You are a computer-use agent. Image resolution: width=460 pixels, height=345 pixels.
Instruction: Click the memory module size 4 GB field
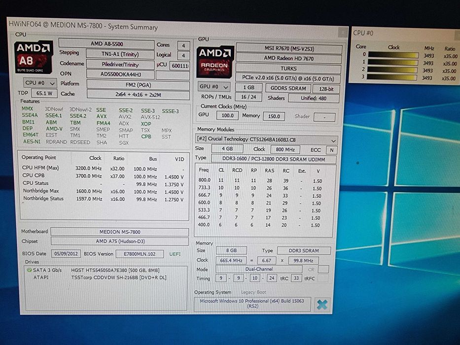pos(227,149)
